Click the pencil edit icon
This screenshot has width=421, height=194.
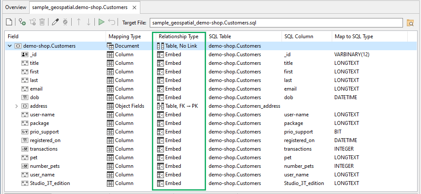click(x=55, y=22)
